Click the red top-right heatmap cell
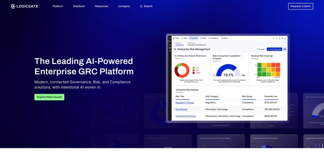 point(278,65)
